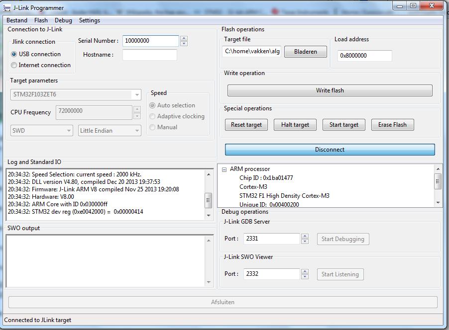Click the CPU Frequency field

point(94,112)
